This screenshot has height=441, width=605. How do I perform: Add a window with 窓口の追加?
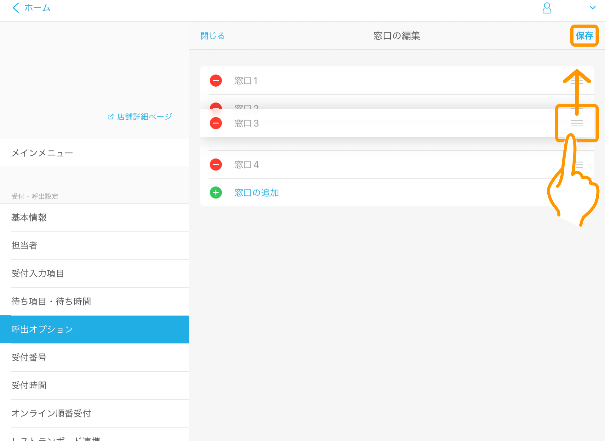[256, 192]
